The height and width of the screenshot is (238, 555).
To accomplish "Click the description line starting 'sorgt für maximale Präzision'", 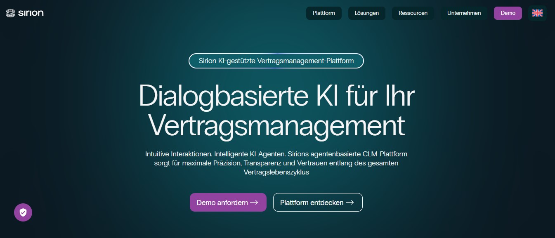I will pos(276,163).
